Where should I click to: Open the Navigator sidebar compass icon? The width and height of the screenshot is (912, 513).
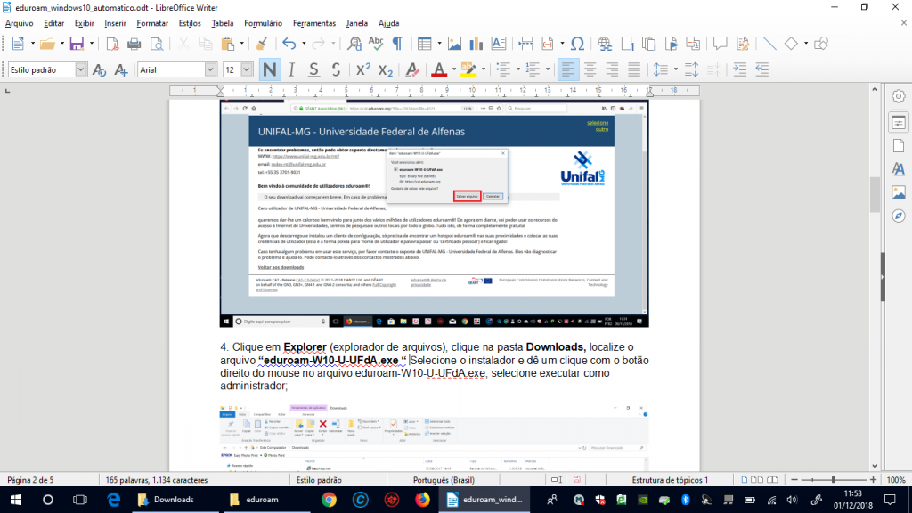(899, 216)
